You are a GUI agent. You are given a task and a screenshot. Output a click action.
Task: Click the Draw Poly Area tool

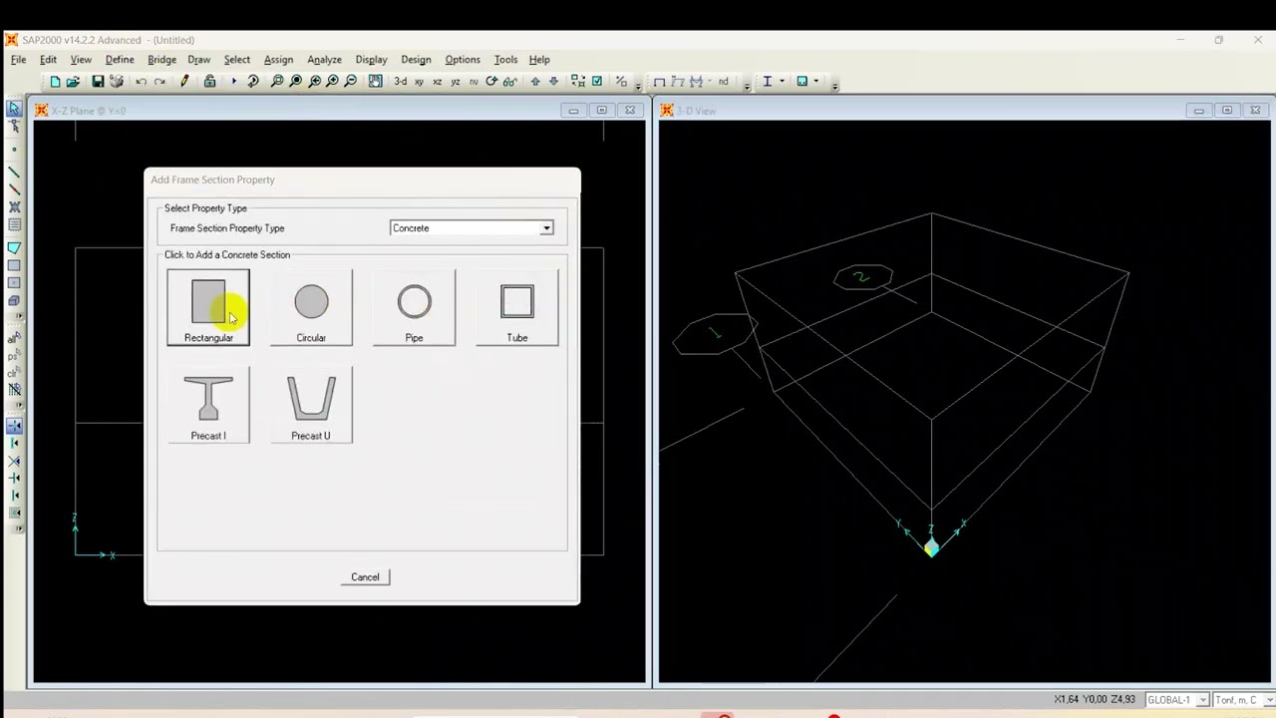click(x=14, y=247)
